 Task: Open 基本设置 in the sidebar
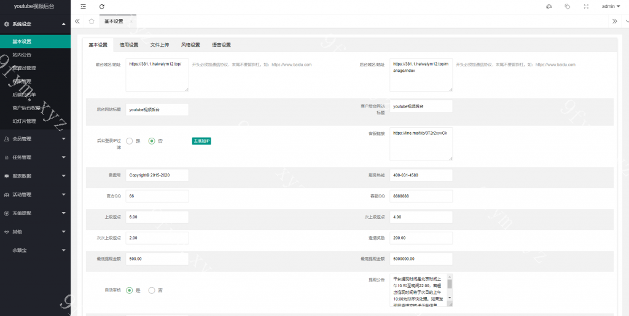35,41
